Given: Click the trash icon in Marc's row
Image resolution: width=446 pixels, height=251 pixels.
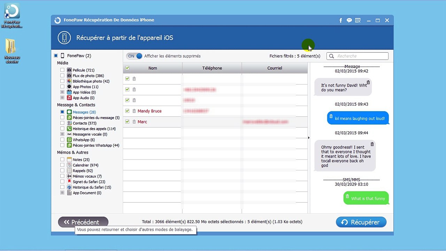Looking at the screenshot, I should [134, 122].
